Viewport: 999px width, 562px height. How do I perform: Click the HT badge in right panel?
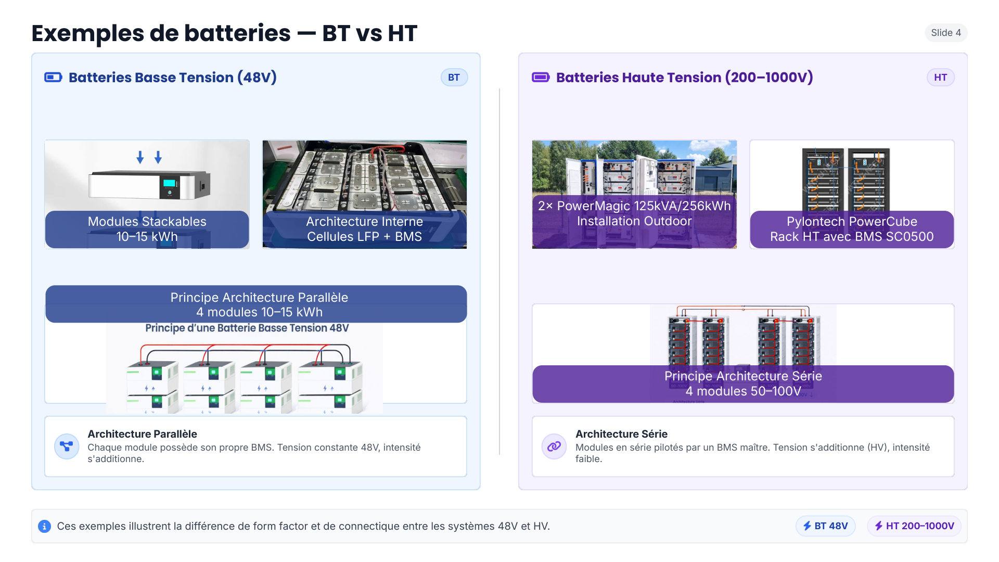940,78
